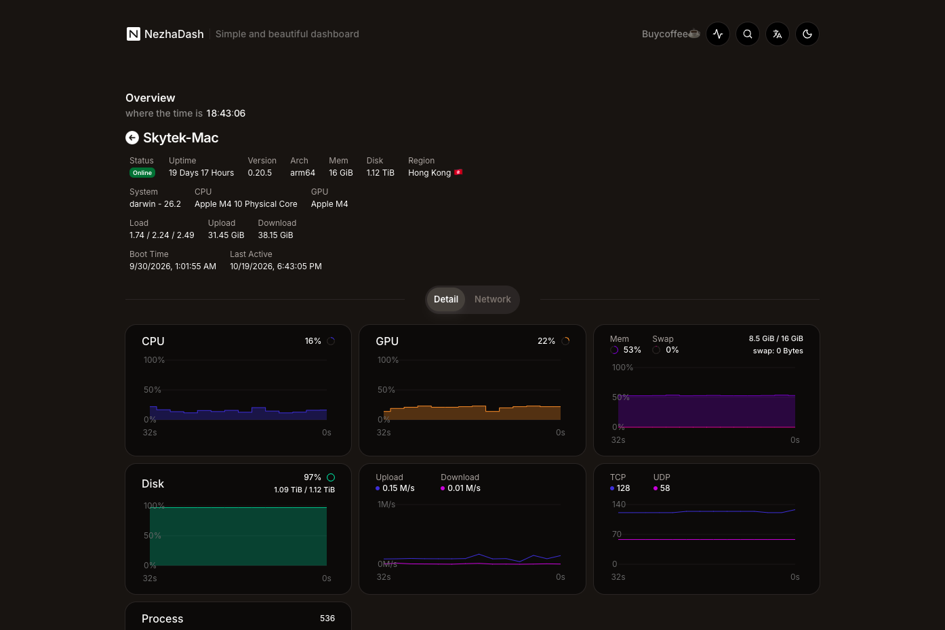The image size is (945, 630).
Task: Click the version value "0.20.5"
Action: (x=260, y=173)
